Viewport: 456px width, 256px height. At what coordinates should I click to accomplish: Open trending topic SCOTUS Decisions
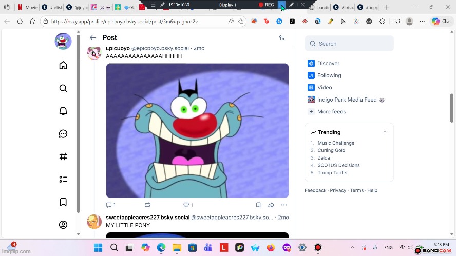[338, 165]
